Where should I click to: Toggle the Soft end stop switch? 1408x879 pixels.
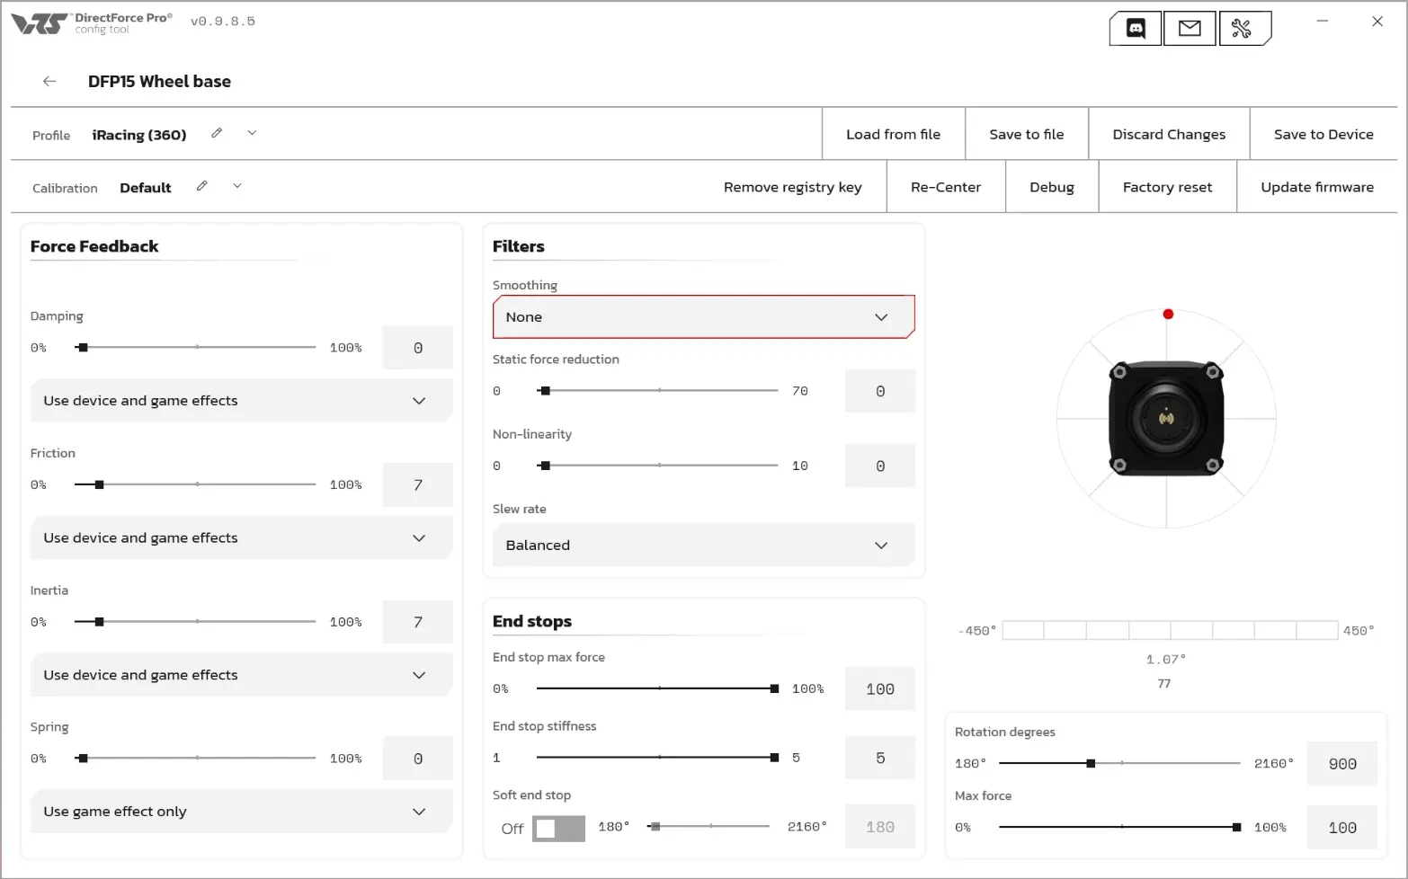click(x=558, y=829)
